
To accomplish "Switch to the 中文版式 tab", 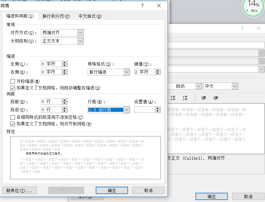I will [90, 16].
